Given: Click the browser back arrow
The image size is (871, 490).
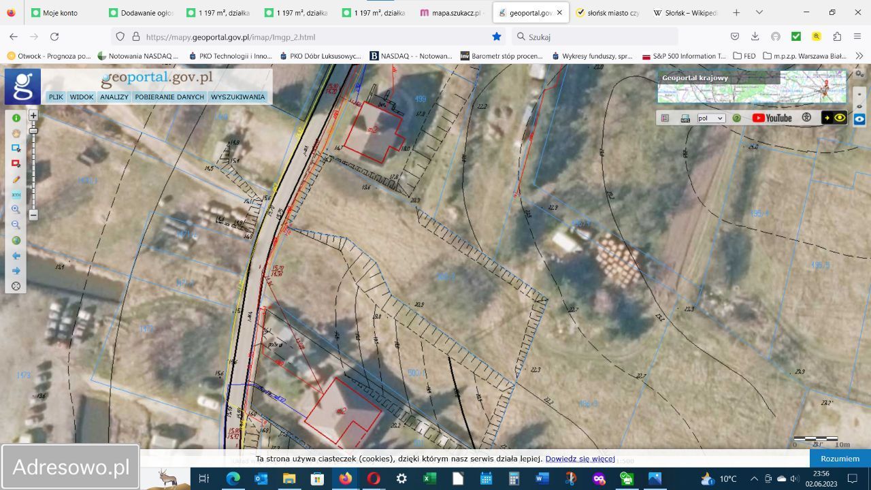Looking at the screenshot, I should click(14, 37).
